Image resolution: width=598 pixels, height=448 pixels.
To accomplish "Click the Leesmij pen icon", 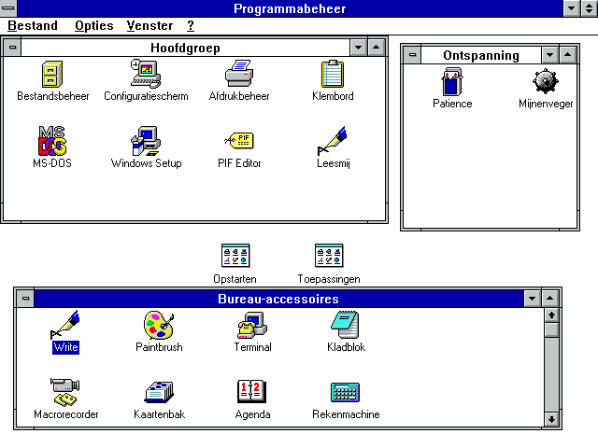I will (x=333, y=141).
